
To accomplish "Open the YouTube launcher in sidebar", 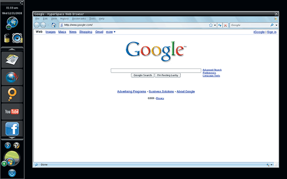I will [12, 111].
